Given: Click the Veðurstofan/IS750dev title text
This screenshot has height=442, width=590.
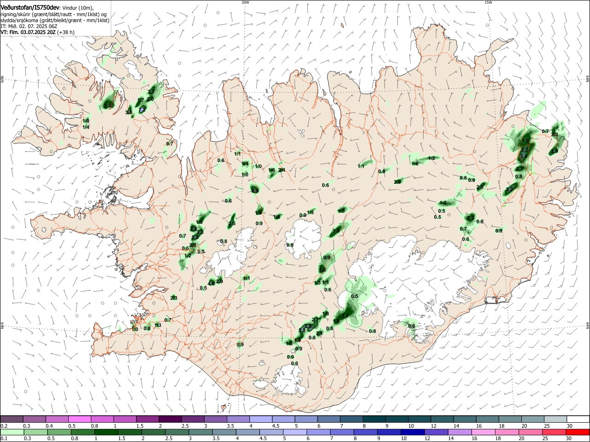Looking at the screenshot, I should (x=30, y=8).
